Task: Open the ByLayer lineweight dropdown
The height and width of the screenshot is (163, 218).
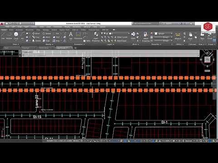Action: pos(163,37)
